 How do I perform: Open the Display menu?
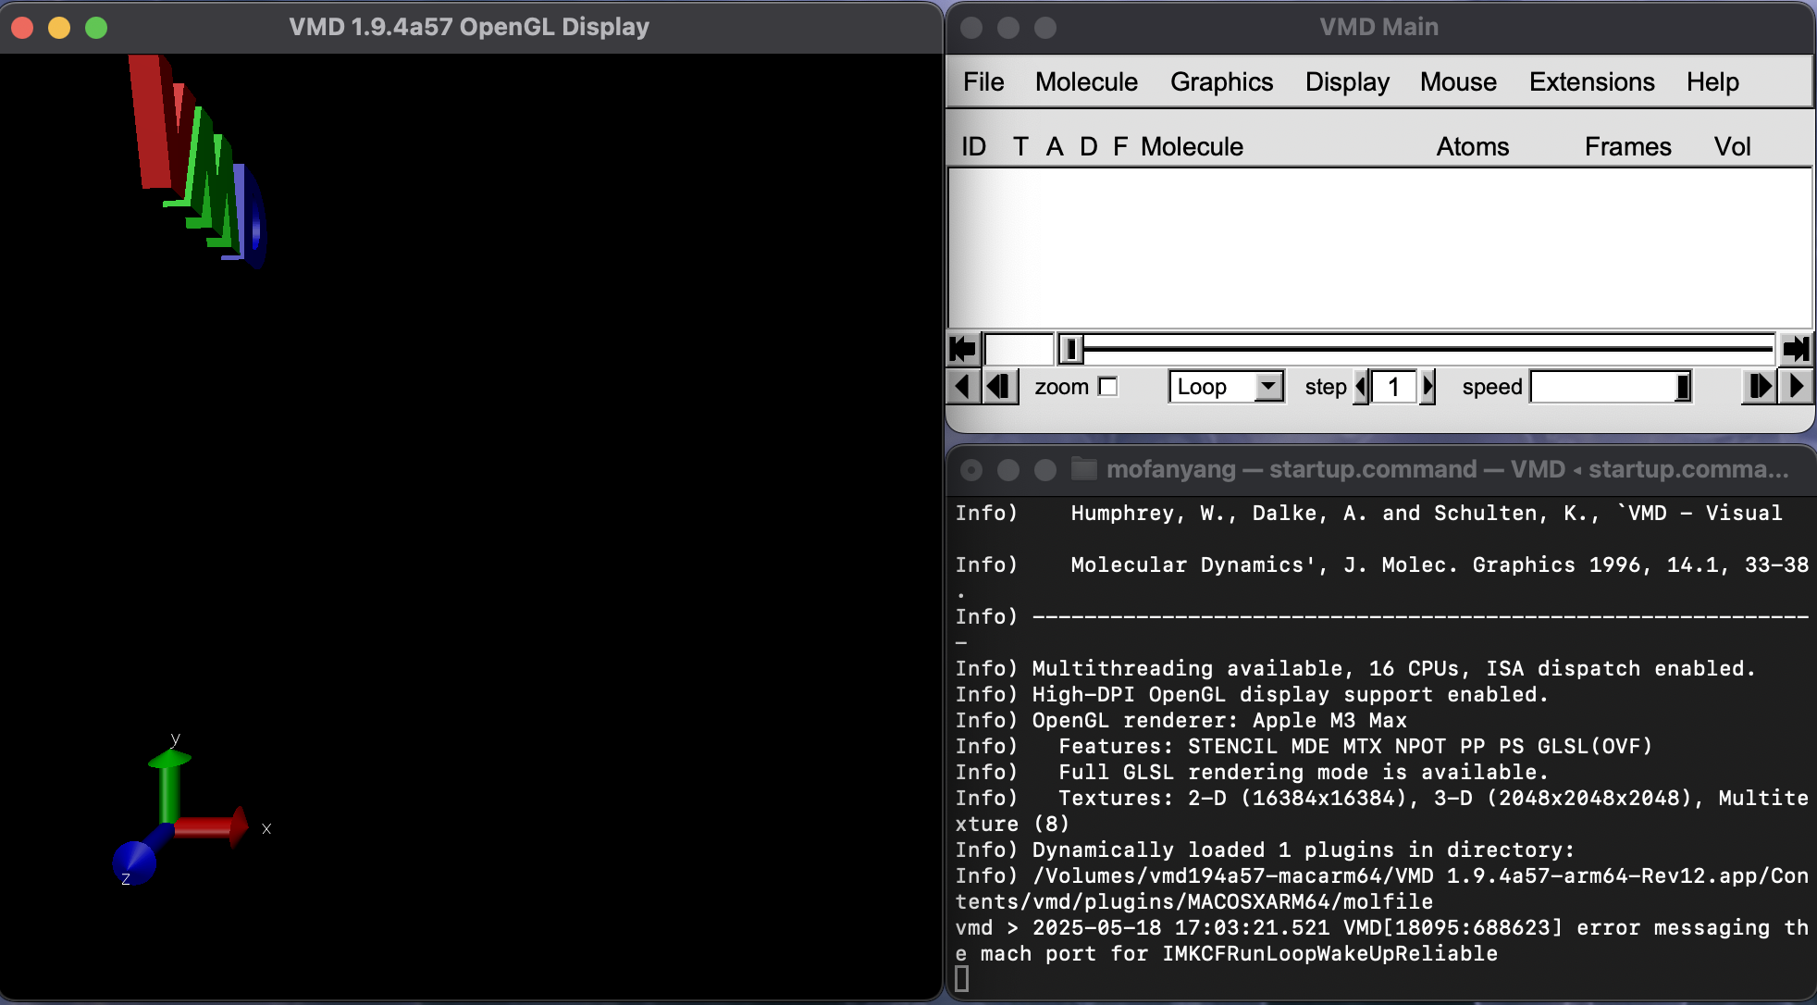click(1347, 81)
